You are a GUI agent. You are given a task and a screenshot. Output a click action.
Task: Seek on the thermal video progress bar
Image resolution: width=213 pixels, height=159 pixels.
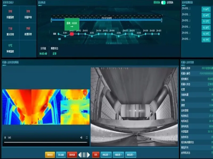(x=46, y=142)
